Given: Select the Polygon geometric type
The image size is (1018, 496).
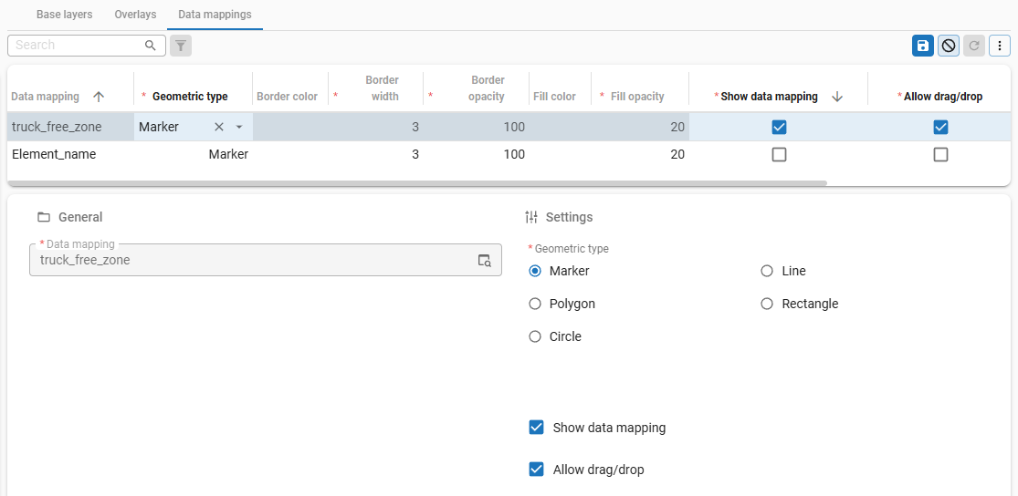Looking at the screenshot, I should point(535,304).
